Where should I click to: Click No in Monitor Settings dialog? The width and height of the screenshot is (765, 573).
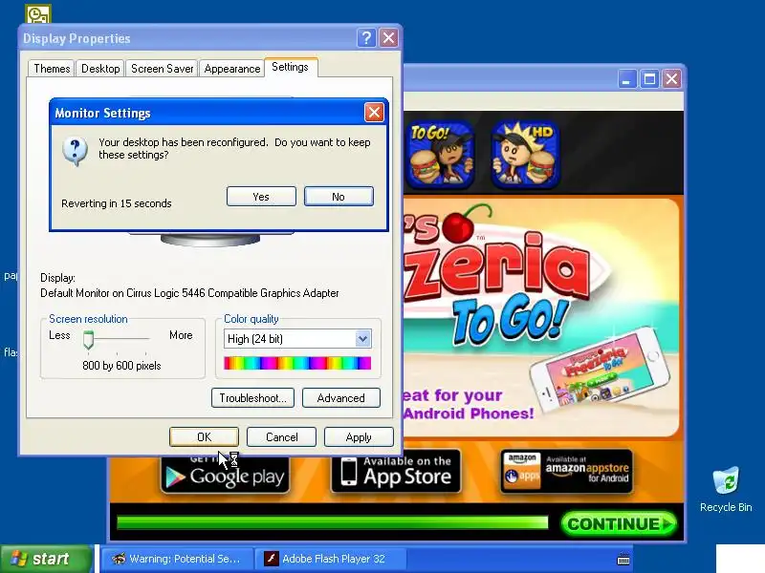[339, 197]
